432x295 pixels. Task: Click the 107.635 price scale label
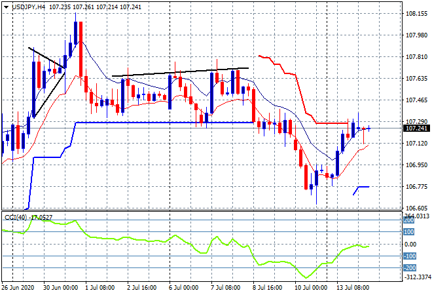[x=417, y=79]
